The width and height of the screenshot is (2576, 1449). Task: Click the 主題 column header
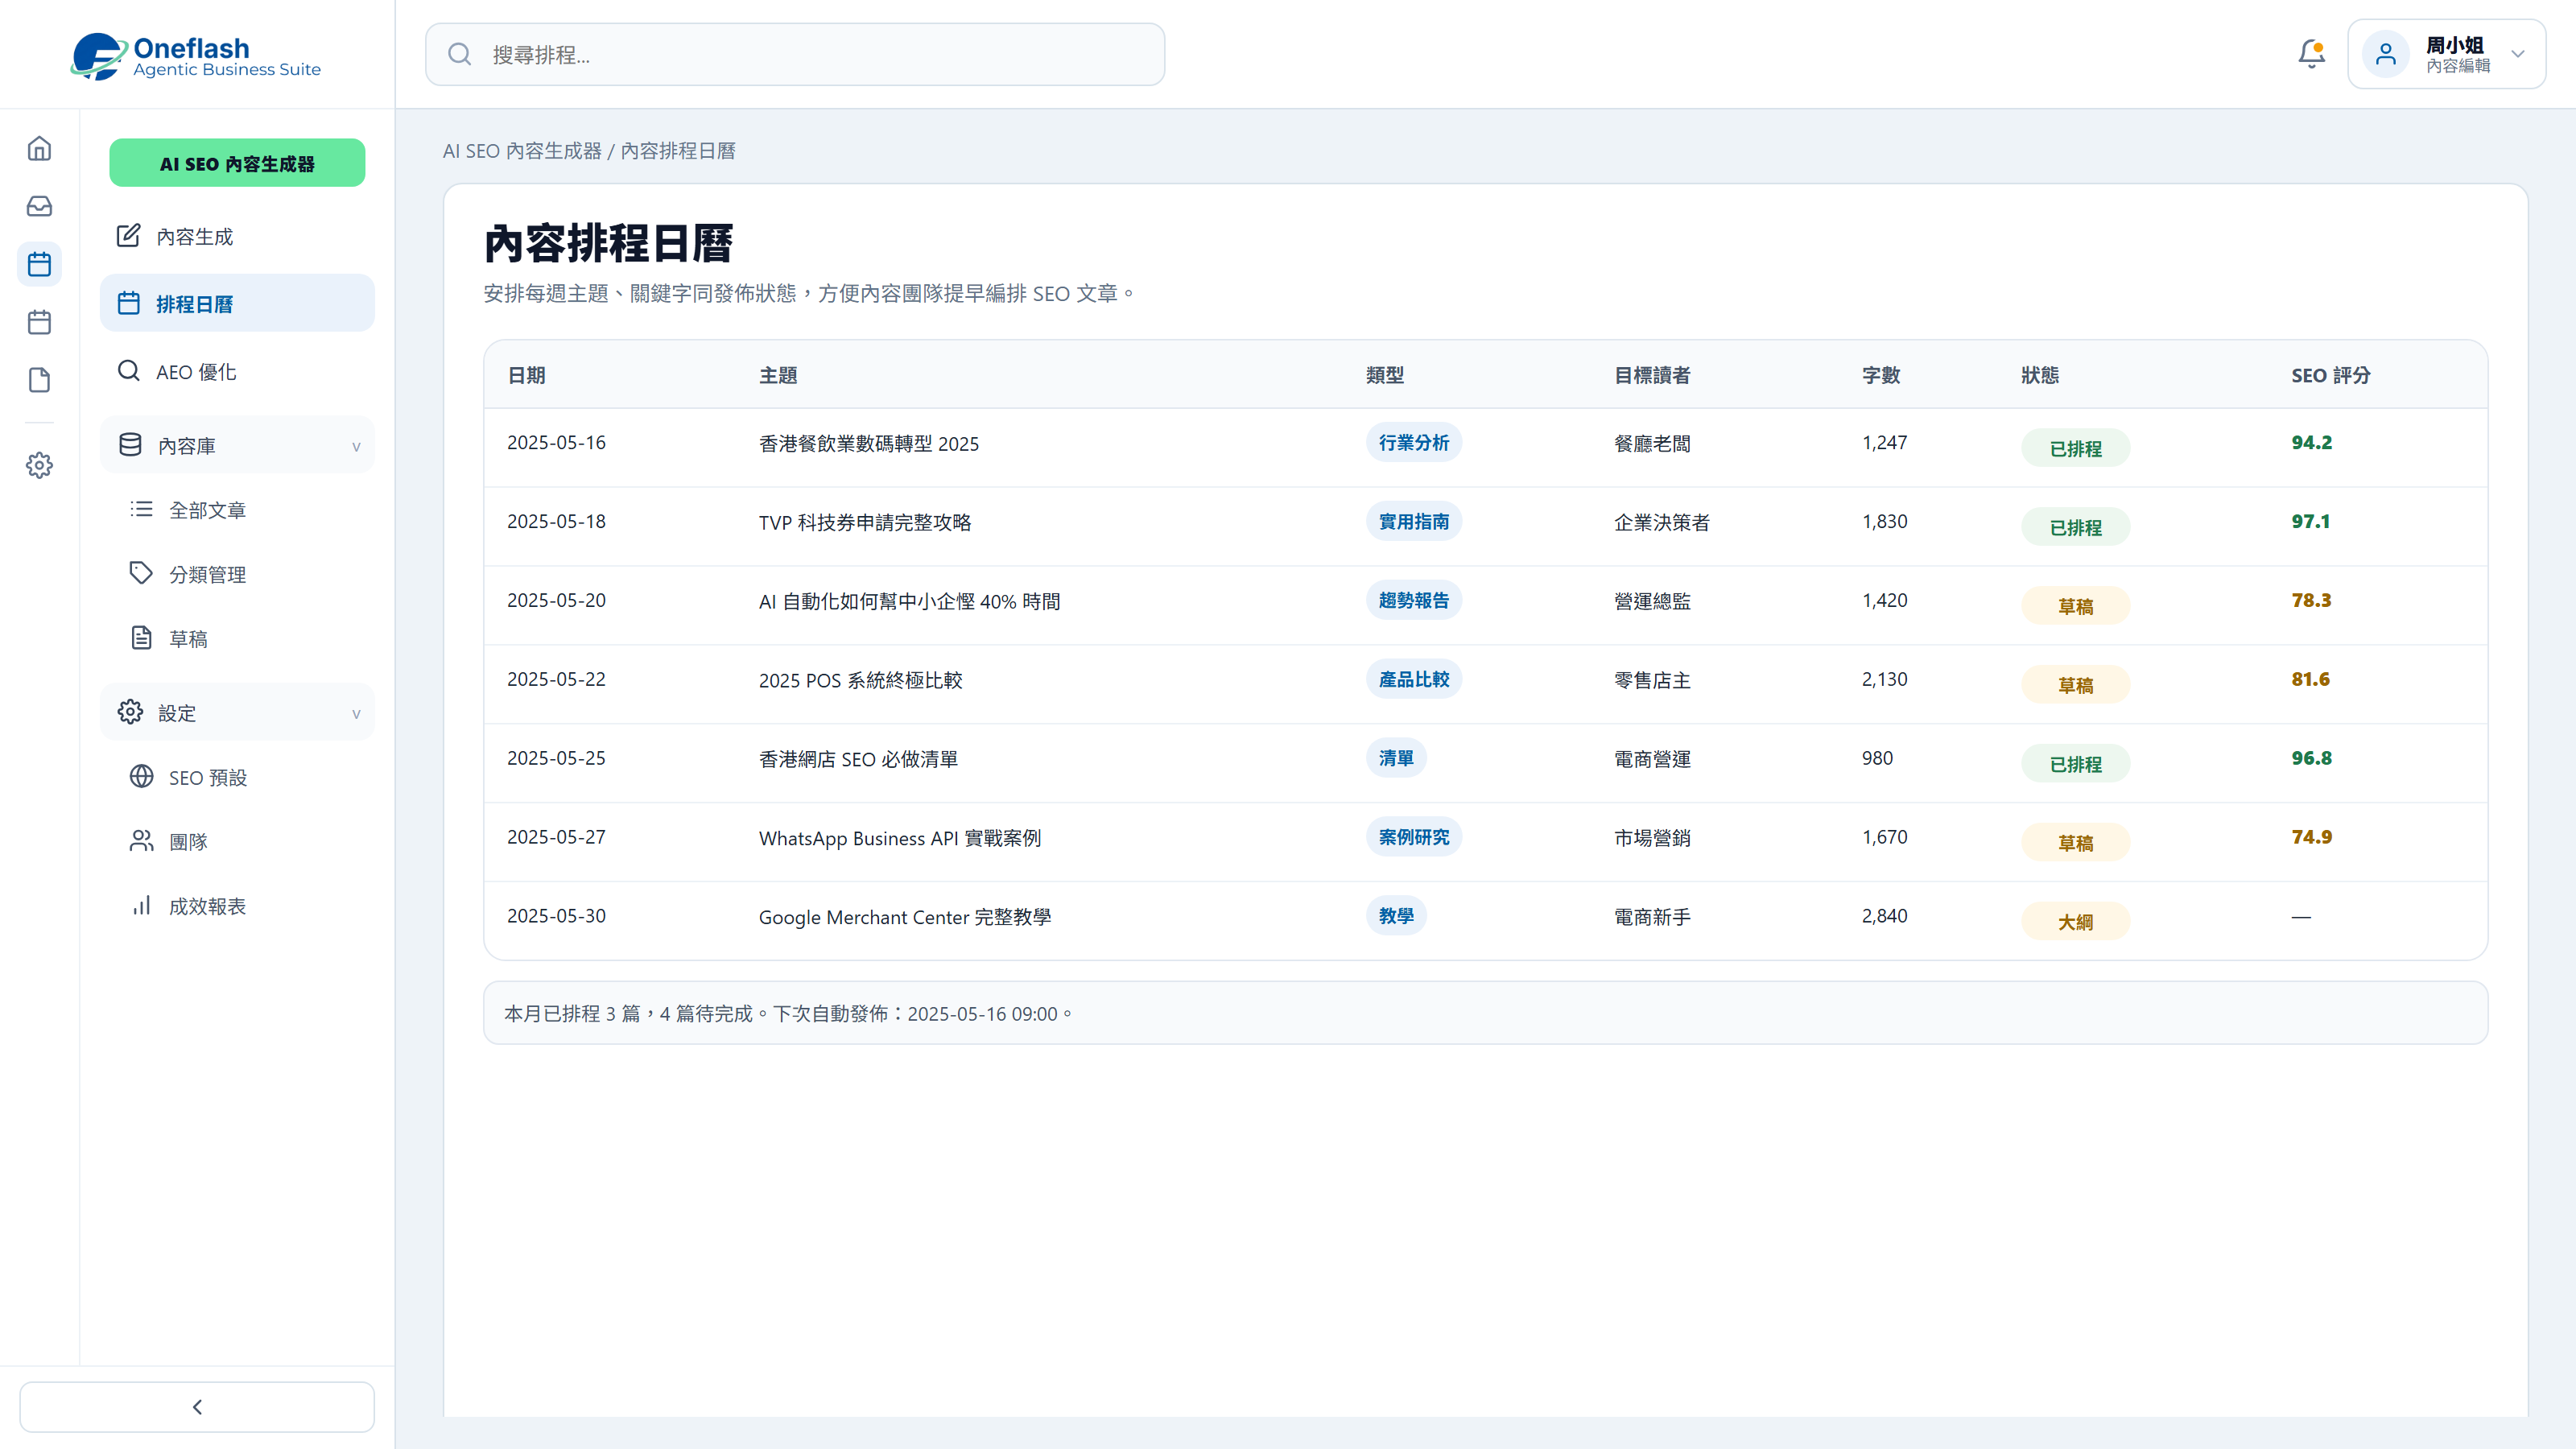pos(778,375)
